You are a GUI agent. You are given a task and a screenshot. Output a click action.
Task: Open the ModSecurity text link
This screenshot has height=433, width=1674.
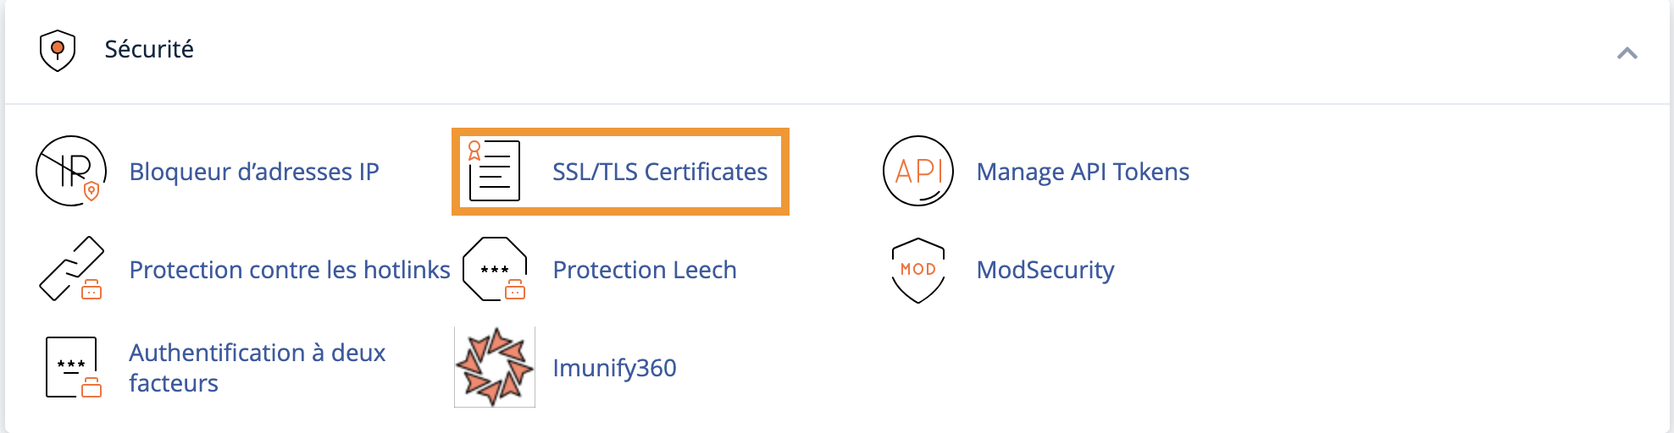1045,270
